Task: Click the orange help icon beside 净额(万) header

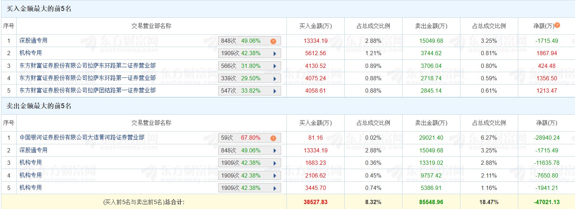Action: pos(557,25)
